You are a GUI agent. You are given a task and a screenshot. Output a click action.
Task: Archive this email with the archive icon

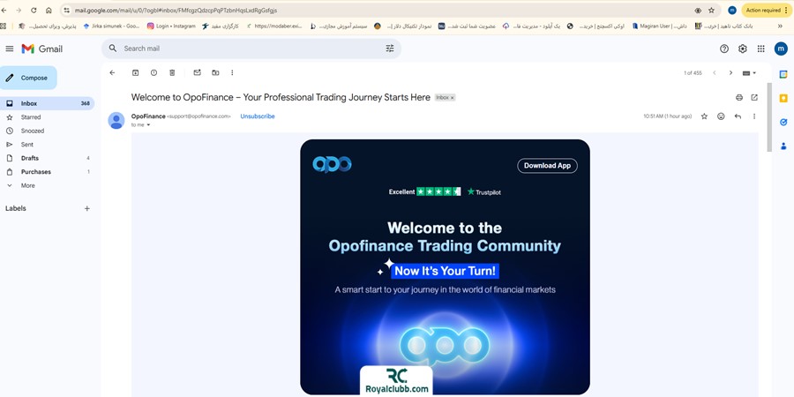coord(135,73)
